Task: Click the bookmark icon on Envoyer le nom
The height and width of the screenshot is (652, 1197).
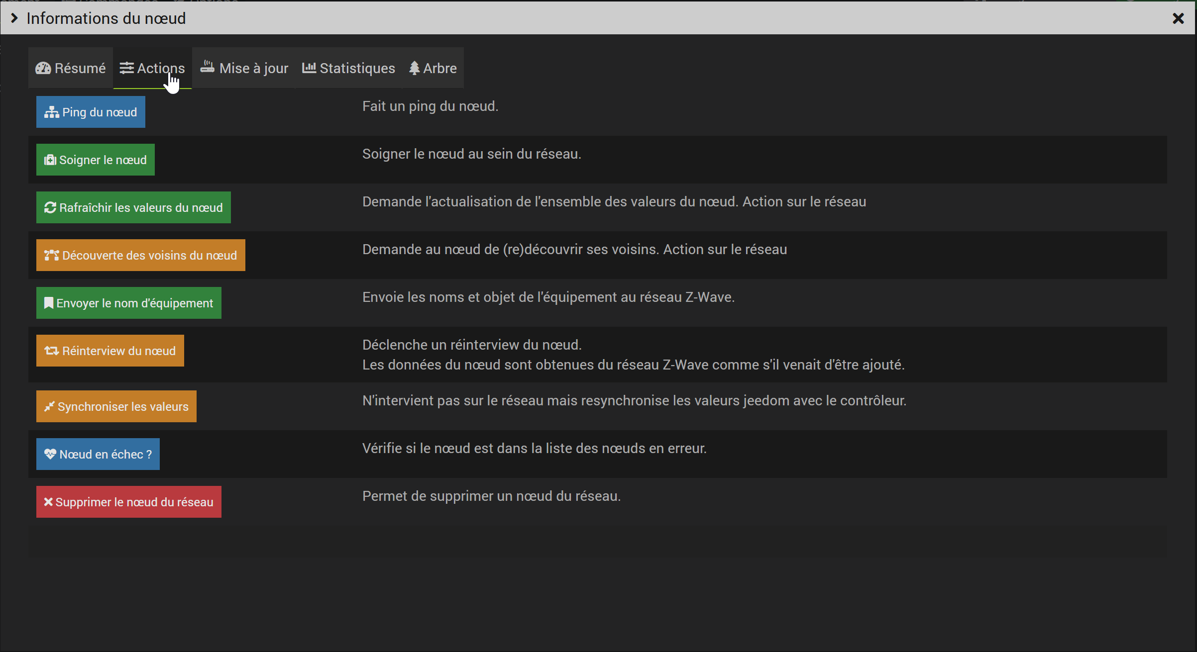Action: pos(49,303)
